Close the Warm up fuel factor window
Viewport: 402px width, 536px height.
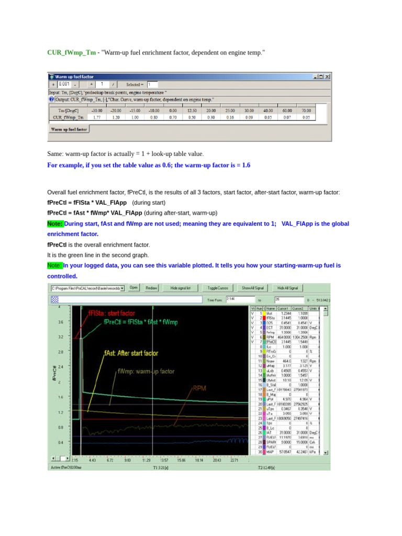click(x=327, y=76)
